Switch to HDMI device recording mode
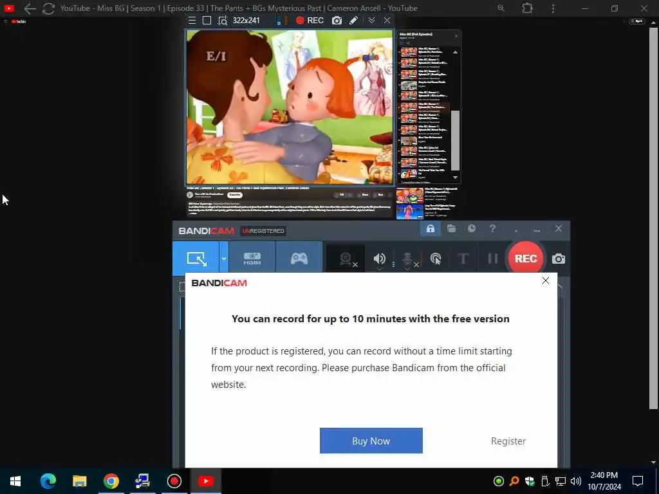Image resolution: width=659 pixels, height=494 pixels. (252, 259)
